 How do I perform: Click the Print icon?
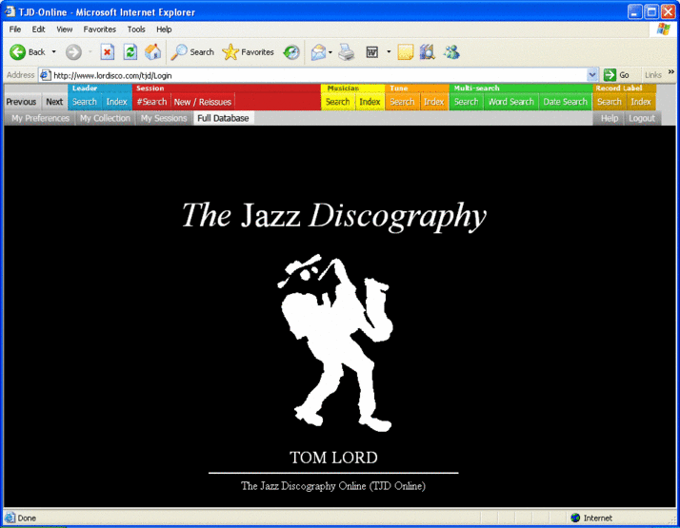346,52
